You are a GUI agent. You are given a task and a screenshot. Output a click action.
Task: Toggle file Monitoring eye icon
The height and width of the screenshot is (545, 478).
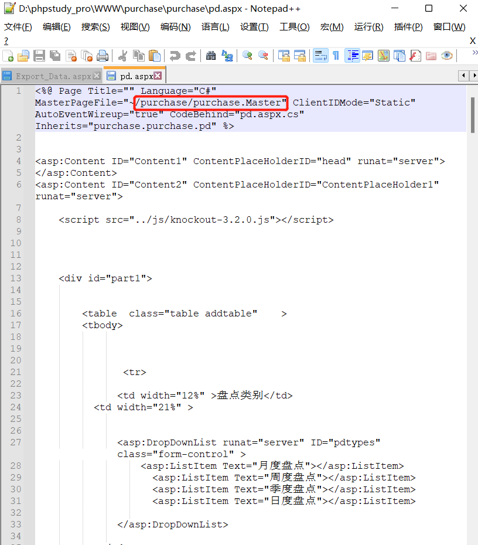coord(447,56)
